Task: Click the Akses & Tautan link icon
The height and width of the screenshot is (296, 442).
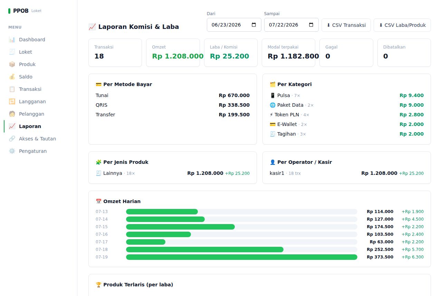Action: point(12,139)
